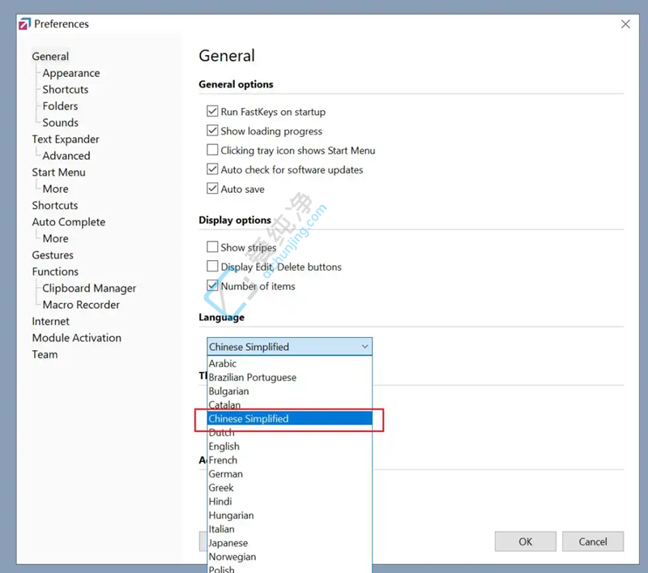Select the Internet category

[50, 321]
